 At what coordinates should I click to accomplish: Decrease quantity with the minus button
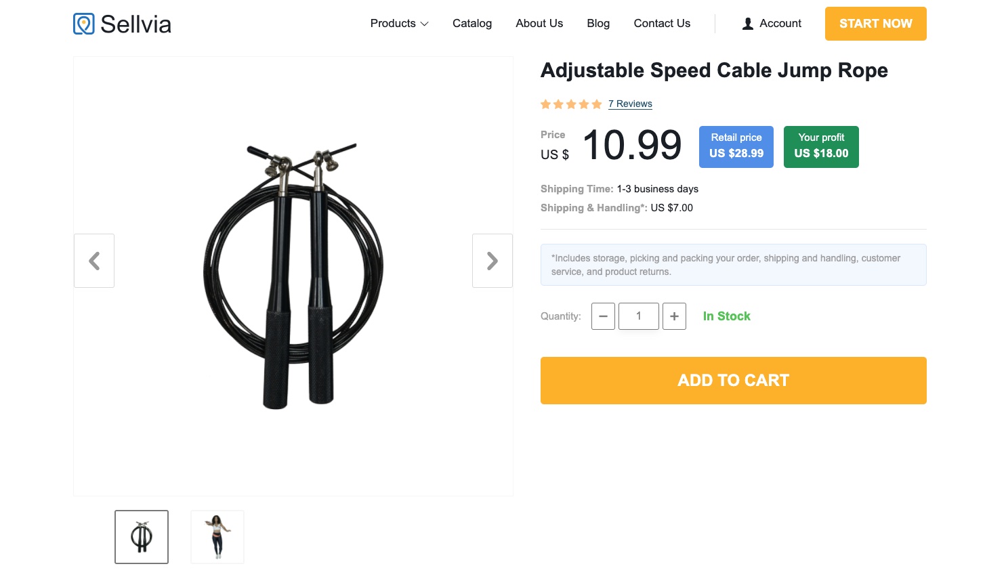[x=603, y=316]
